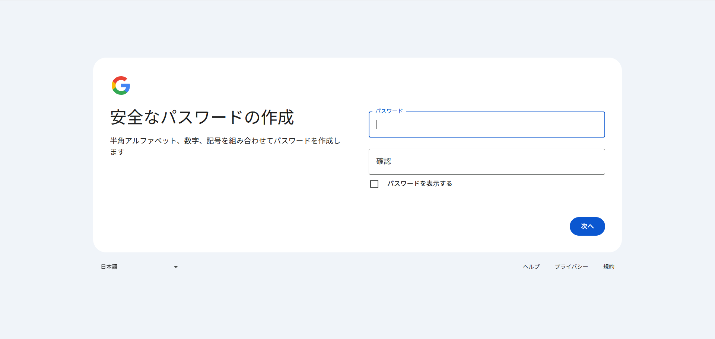The width and height of the screenshot is (715, 339).
Task: Open the 規約 terms link
Action: (x=609, y=267)
